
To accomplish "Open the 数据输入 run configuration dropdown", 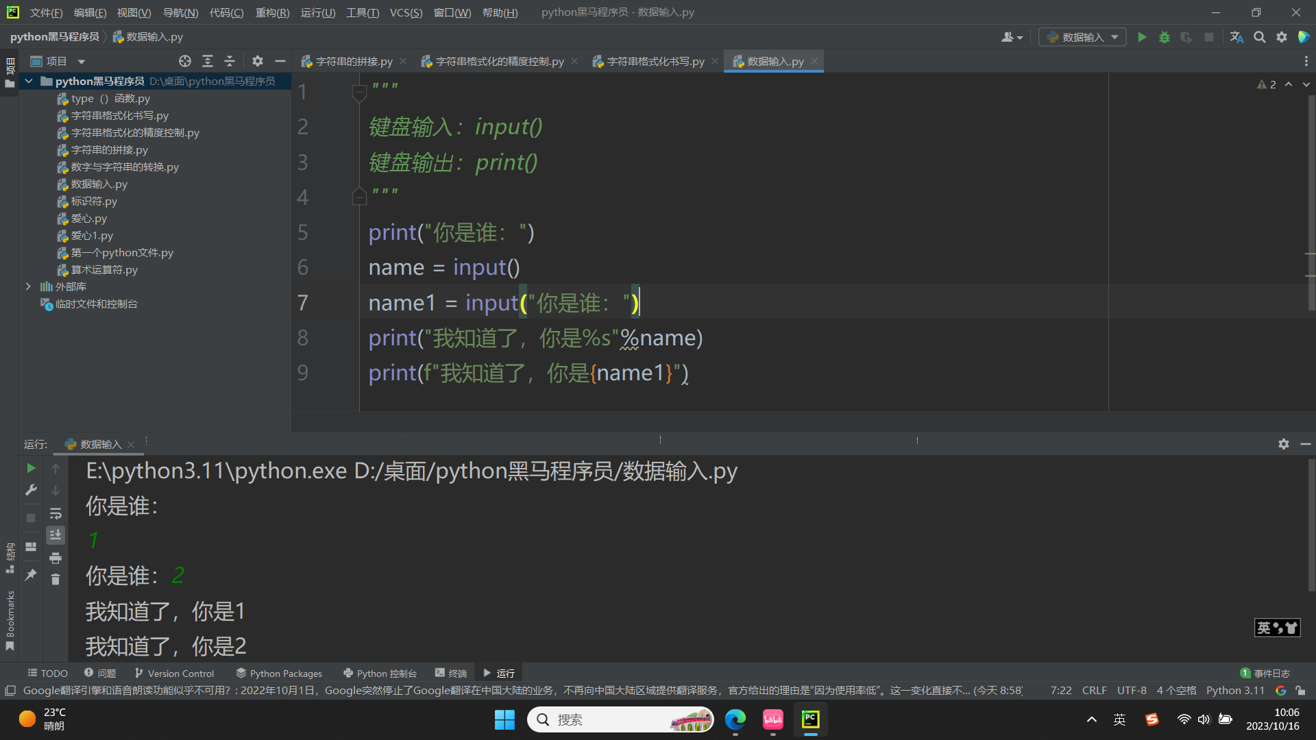I will tap(1083, 37).
